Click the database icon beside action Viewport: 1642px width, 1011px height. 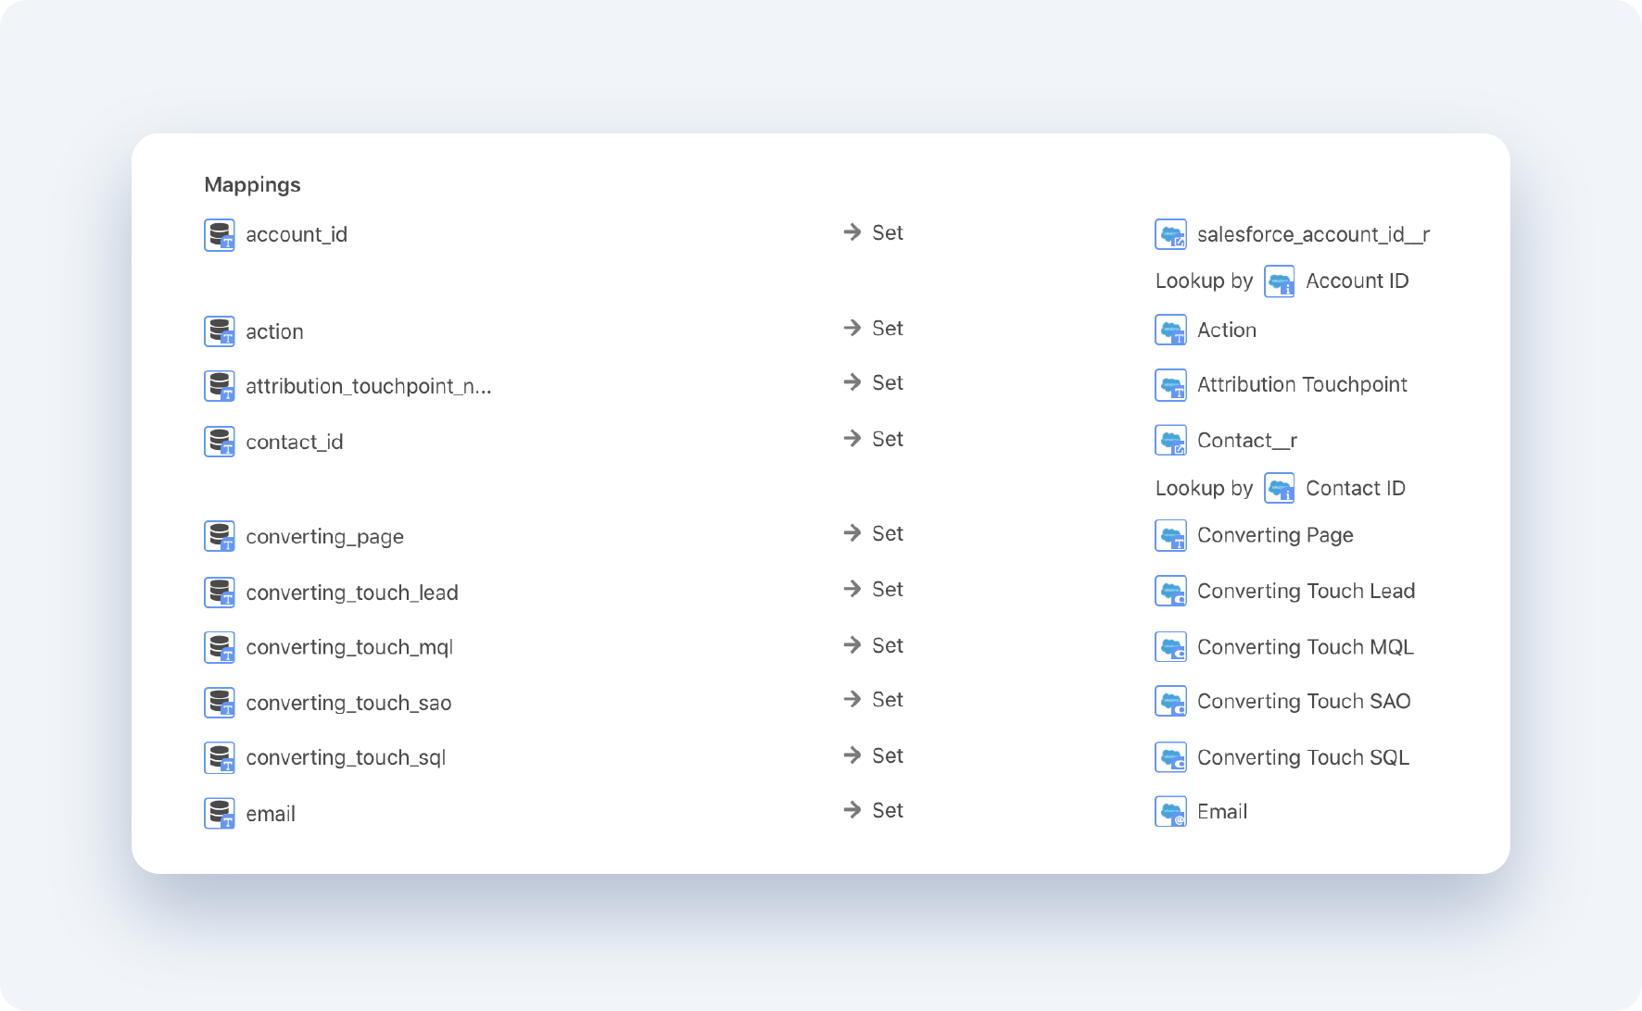click(220, 331)
